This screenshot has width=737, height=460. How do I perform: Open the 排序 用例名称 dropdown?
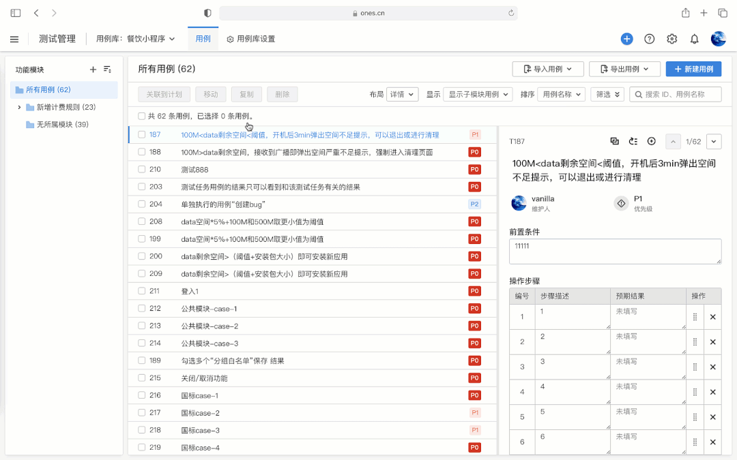[561, 94]
